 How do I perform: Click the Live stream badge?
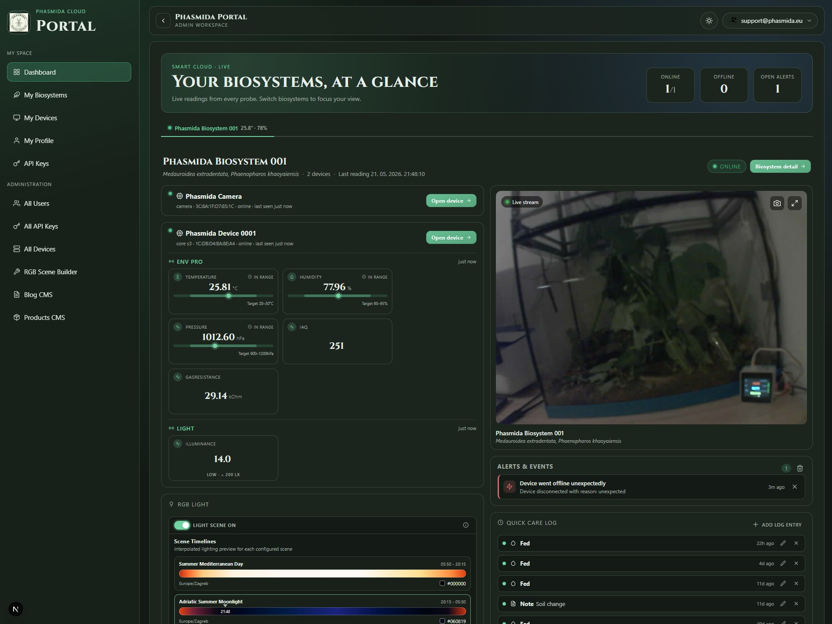click(522, 202)
